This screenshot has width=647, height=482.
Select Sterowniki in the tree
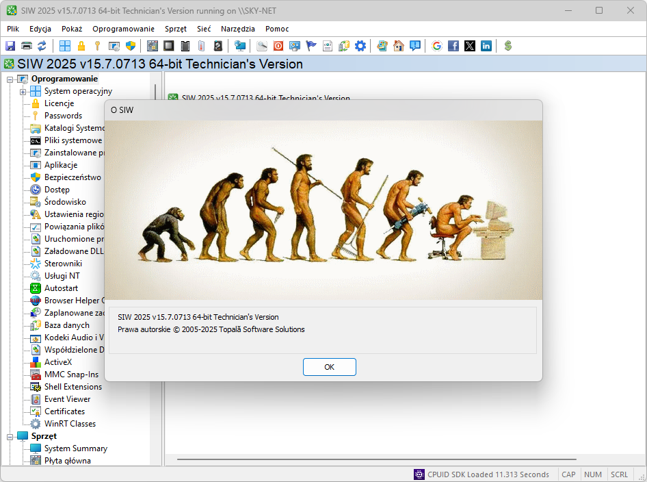point(63,264)
